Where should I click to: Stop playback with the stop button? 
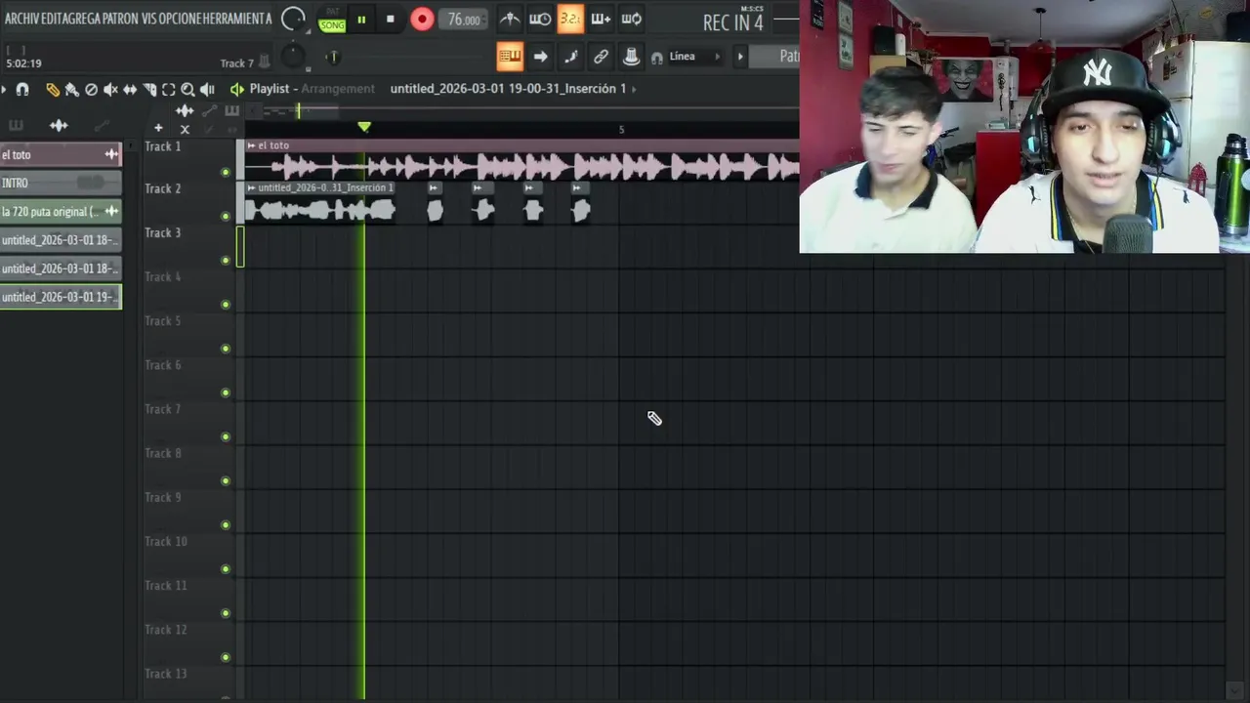390,20
